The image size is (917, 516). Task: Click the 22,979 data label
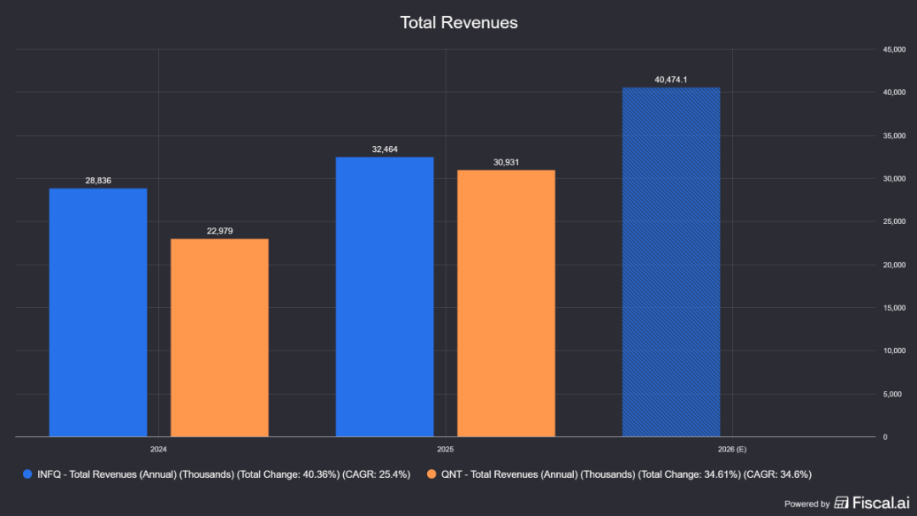[x=220, y=231]
